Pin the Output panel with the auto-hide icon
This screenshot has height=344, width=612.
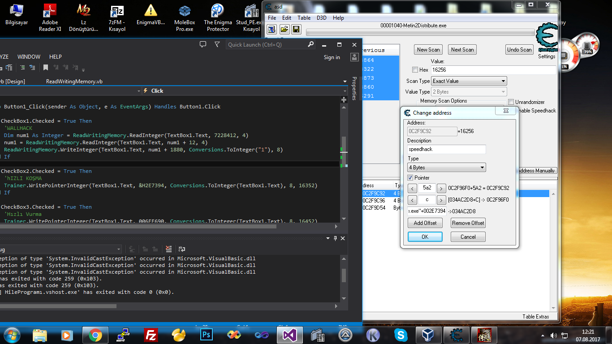(x=335, y=238)
